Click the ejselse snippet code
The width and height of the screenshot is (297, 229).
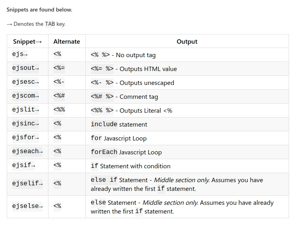pyautogui.click(x=27, y=206)
